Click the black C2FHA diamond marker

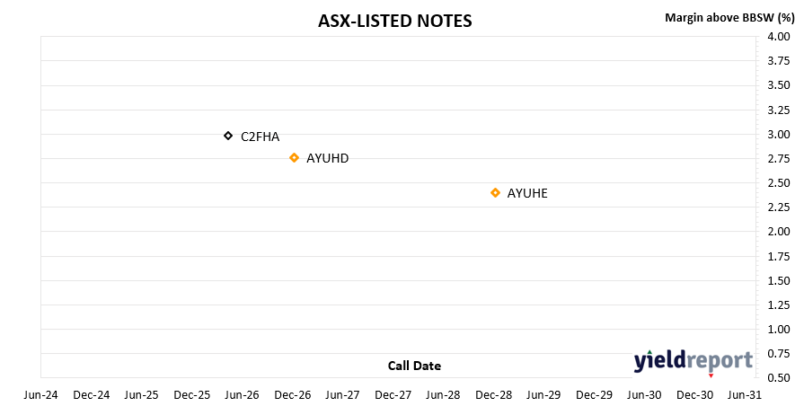(228, 136)
